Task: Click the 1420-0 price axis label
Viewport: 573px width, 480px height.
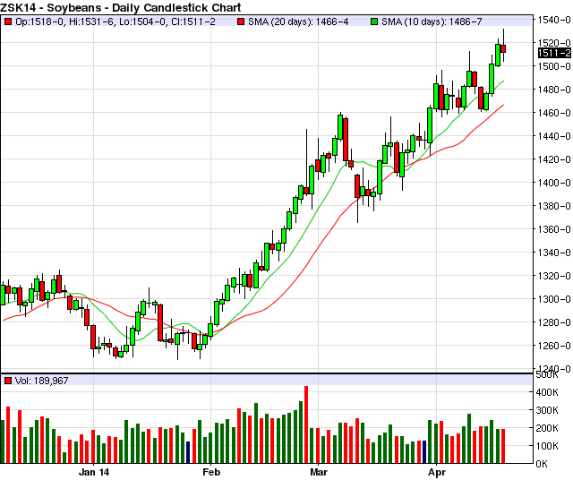Action: [554, 159]
